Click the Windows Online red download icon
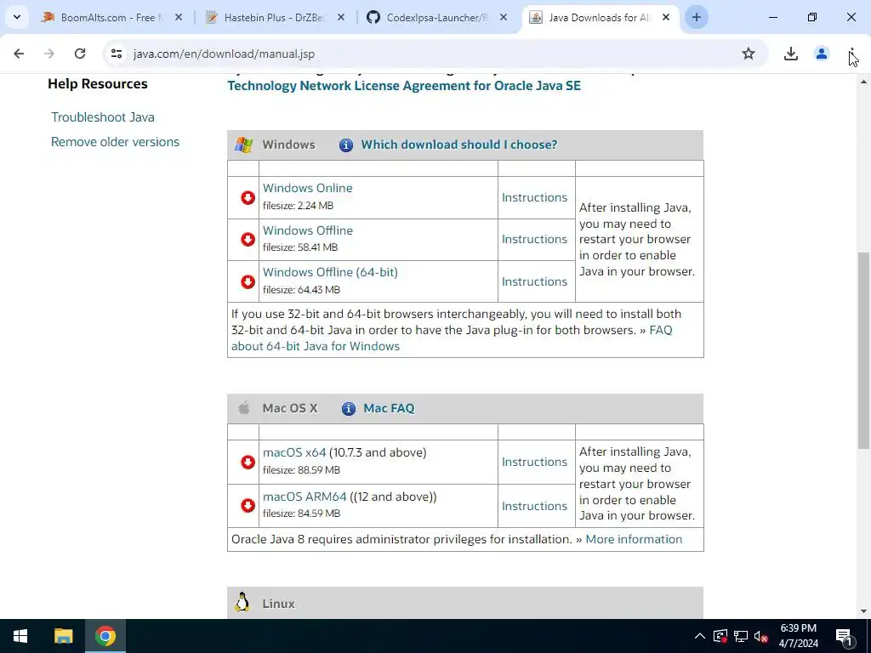 tap(248, 197)
